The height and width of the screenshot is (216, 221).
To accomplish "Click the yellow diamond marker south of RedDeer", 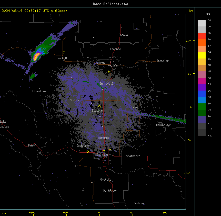I will click(x=109, y=72).
